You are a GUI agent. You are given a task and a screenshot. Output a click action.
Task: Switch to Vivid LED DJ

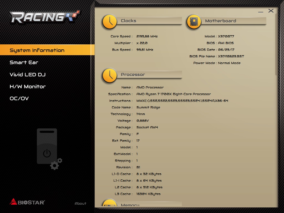[27, 75]
